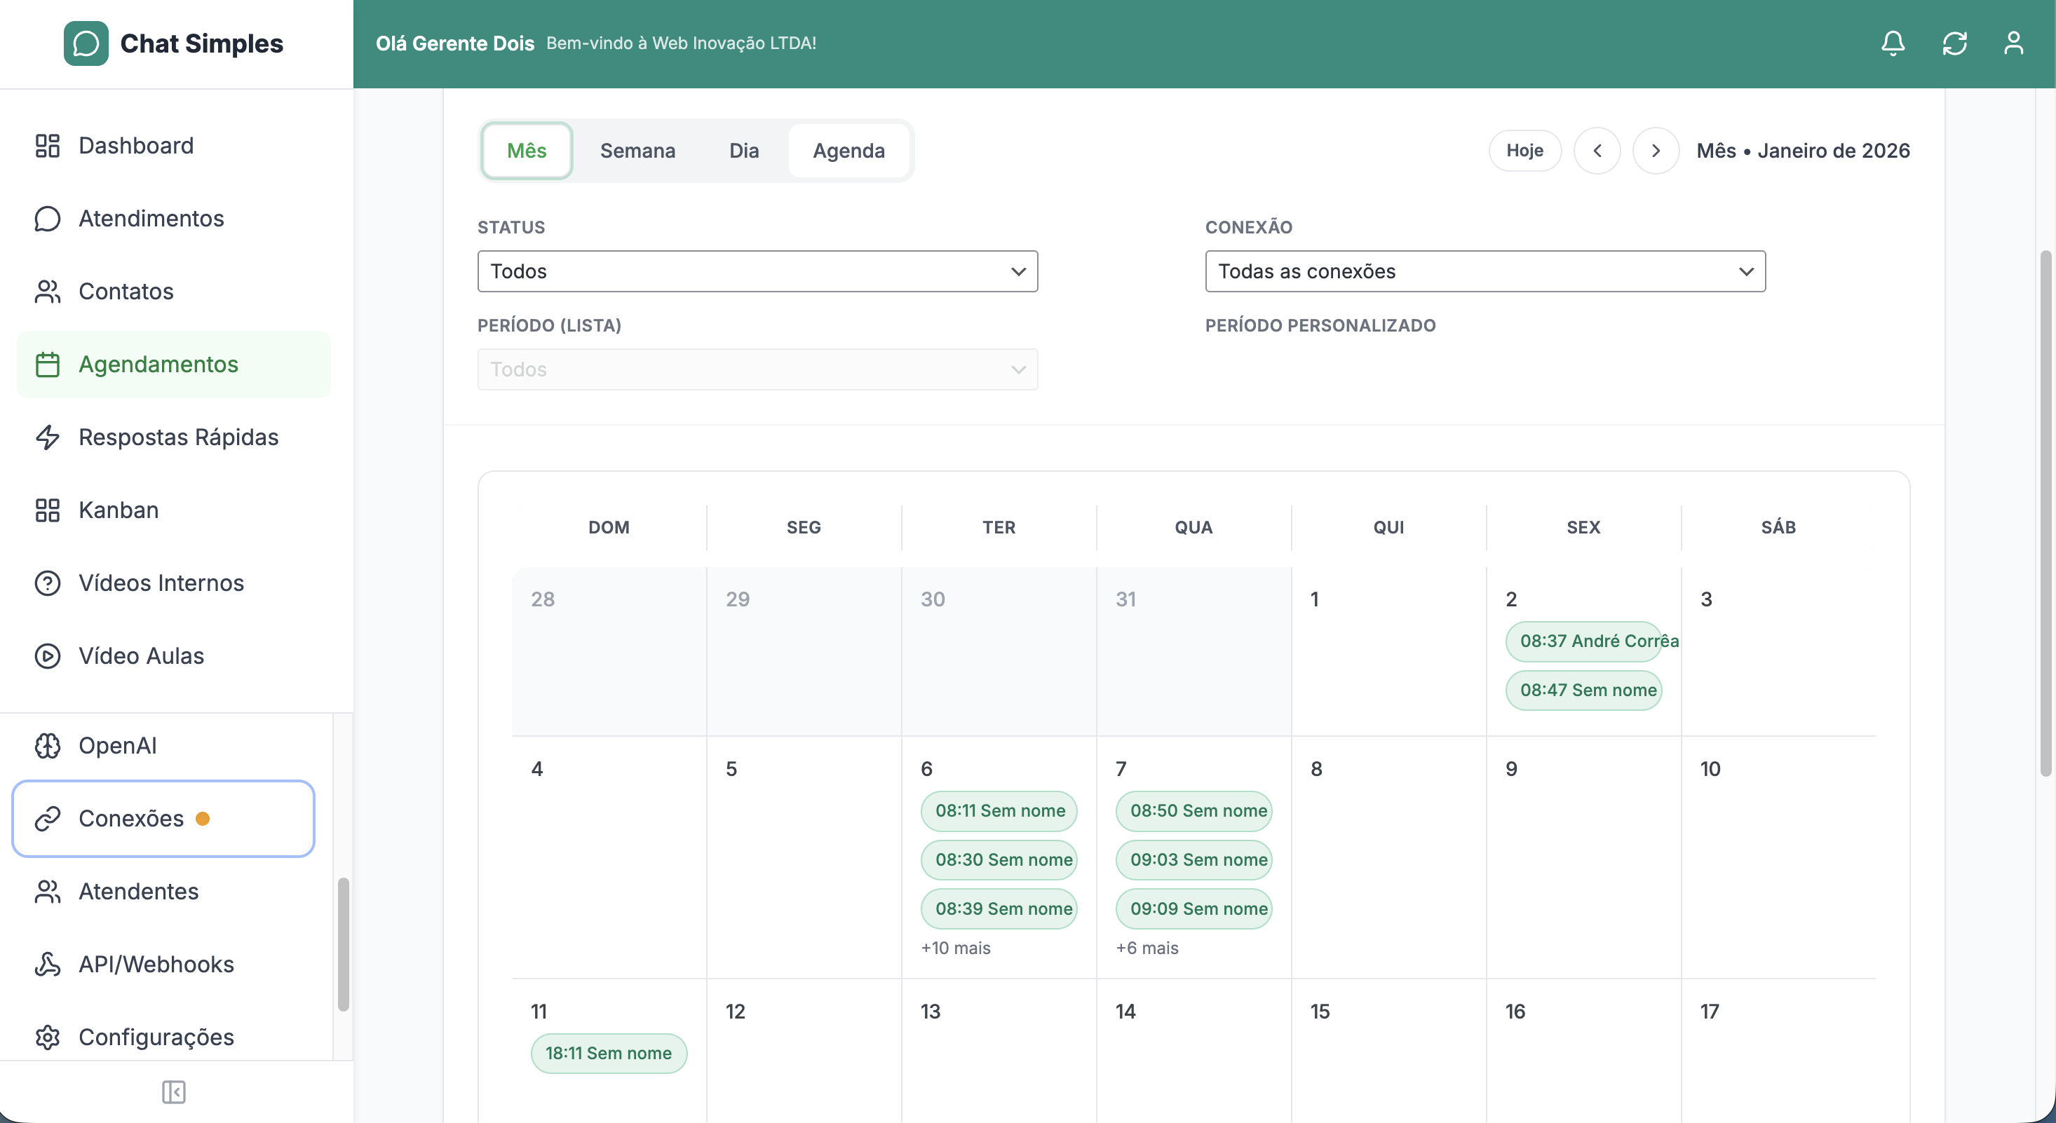Open the user profile icon
The width and height of the screenshot is (2056, 1123).
(2015, 43)
